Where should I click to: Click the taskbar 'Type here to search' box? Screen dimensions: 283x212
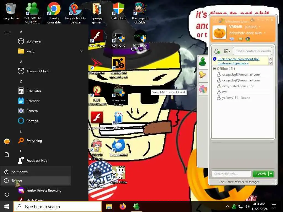click(x=57, y=206)
